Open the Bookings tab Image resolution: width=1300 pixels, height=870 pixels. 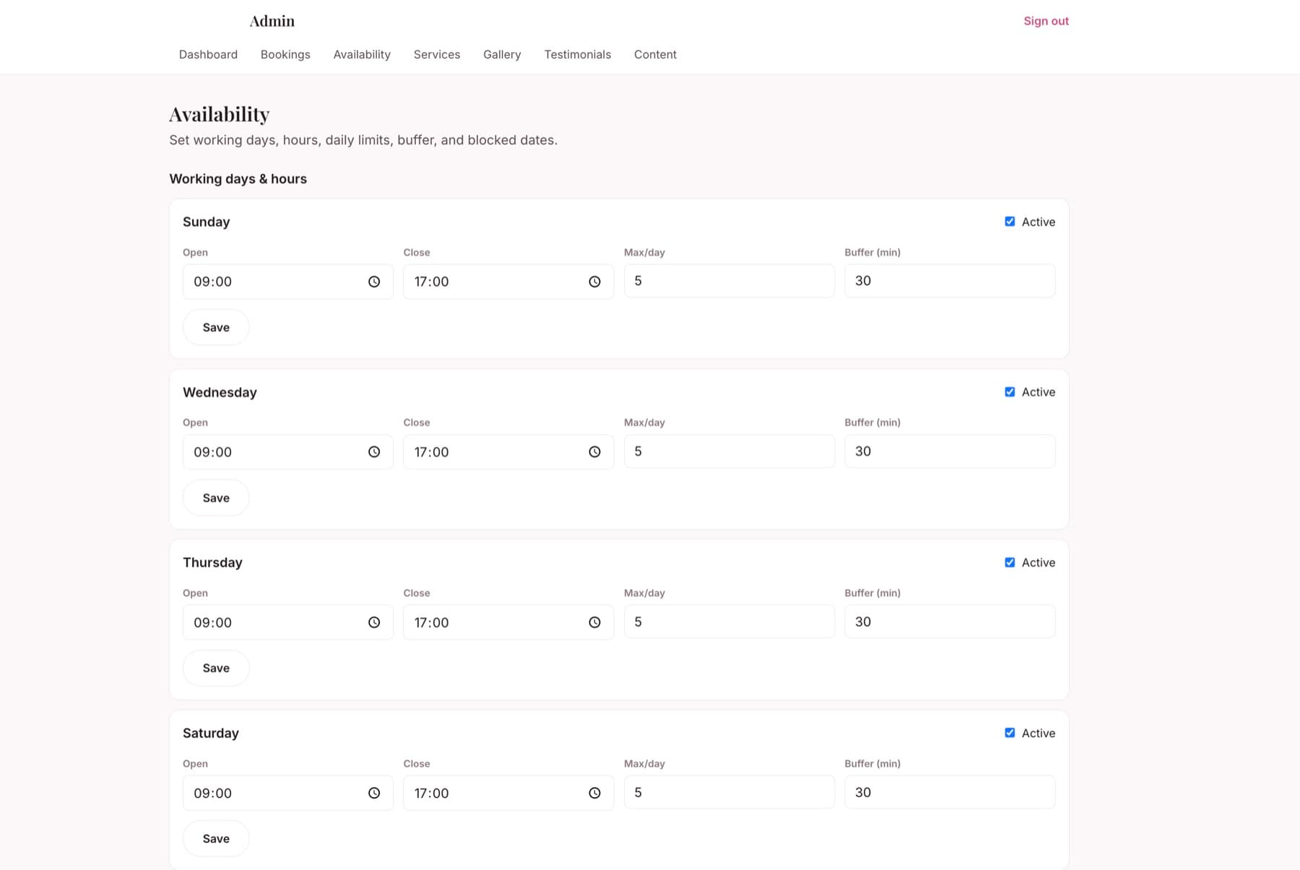285,54
